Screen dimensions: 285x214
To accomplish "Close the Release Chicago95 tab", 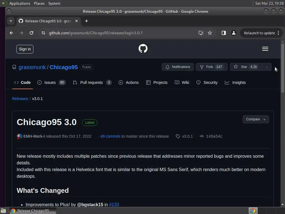I will click(77, 21).
